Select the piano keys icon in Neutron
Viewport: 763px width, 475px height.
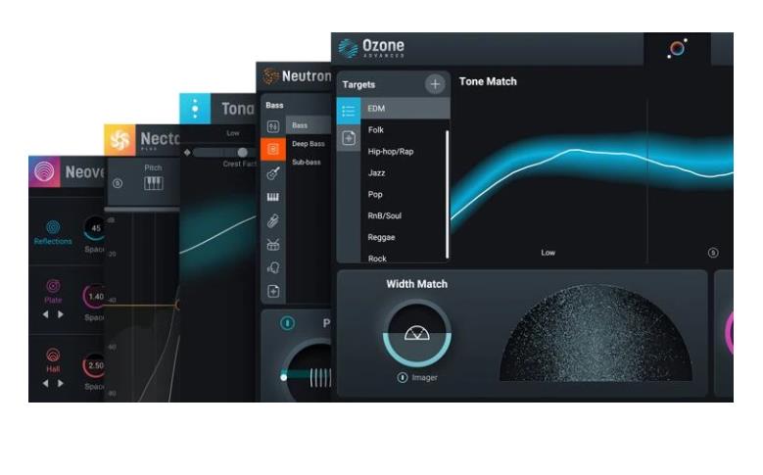[x=273, y=198]
